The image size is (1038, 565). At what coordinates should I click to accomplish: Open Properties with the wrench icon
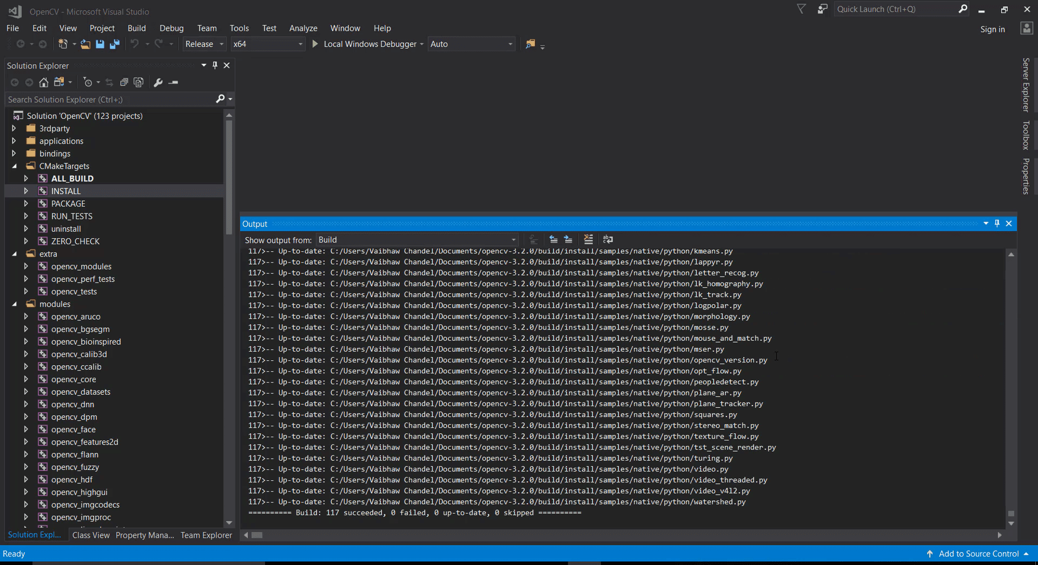pyautogui.click(x=158, y=82)
